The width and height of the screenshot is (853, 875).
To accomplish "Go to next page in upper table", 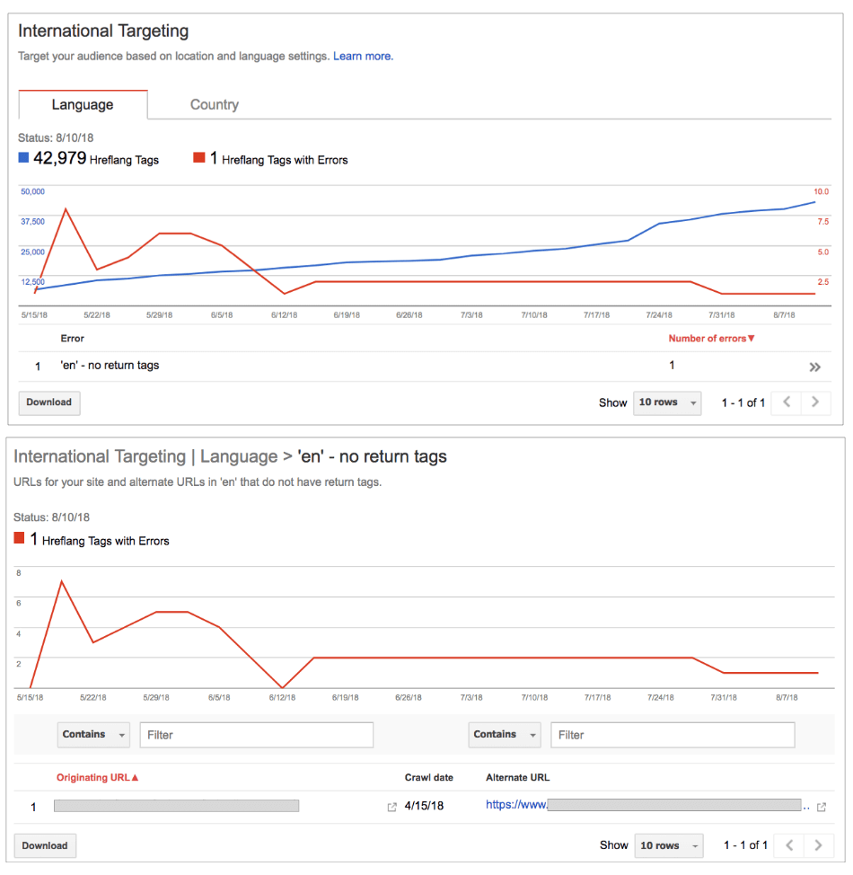I will pos(815,402).
